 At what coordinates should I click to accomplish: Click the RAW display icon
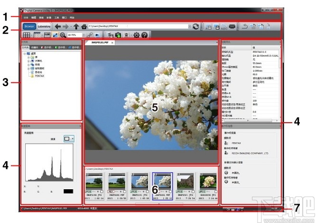[47, 35]
